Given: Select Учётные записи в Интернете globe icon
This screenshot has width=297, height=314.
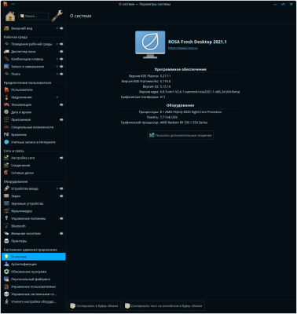Looking at the screenshot, I should click(x=6, y=142).
